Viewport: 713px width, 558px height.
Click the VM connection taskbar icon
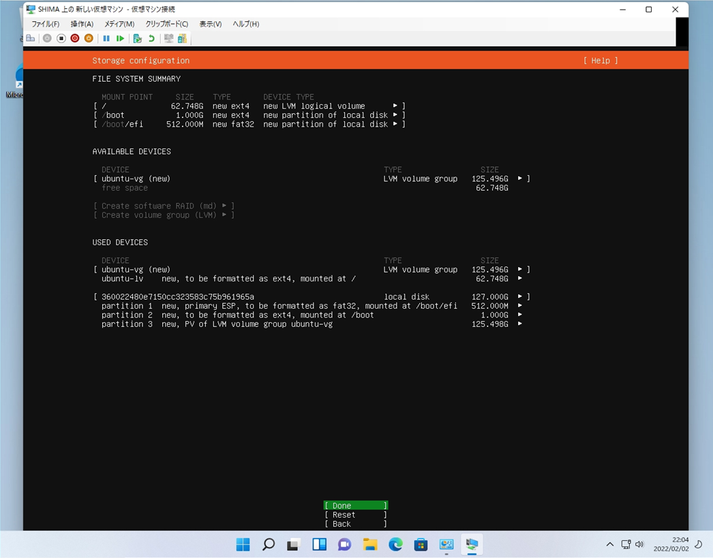[472, 544]
